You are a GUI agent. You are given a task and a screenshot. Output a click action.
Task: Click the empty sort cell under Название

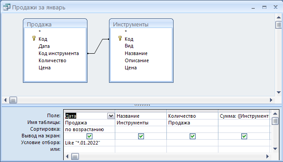(x=141, y=129)
